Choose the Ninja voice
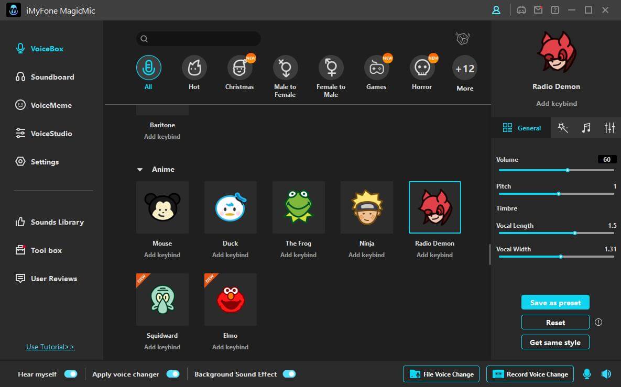This screenshot has width=621, height=387. pyautogui.click(x=367, y=207)
